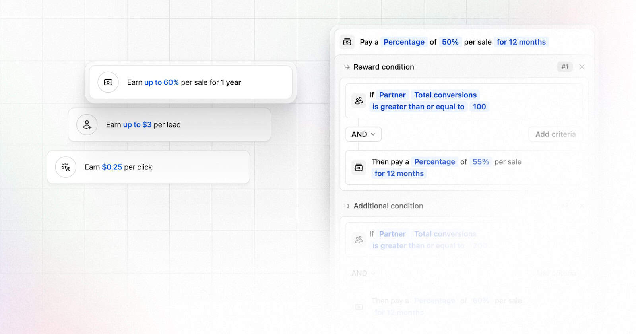Click the sale reward cash icon
Screen dimensions: 636x334
click(108, 82)
